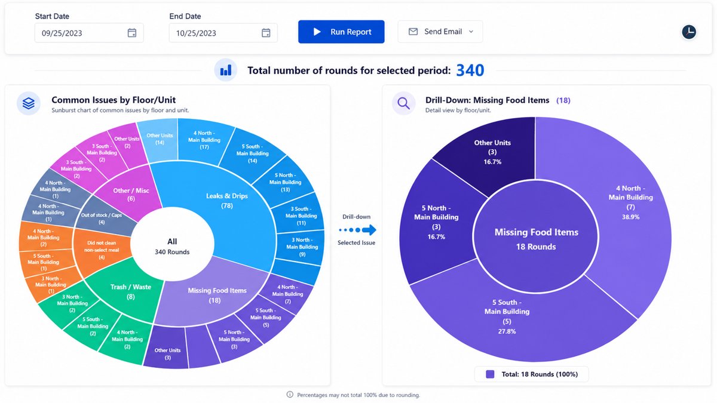This screenshot has height=403, width=717.
Task: Click the clock history icon
Action: pyautogui.click(x=689, y=32)
